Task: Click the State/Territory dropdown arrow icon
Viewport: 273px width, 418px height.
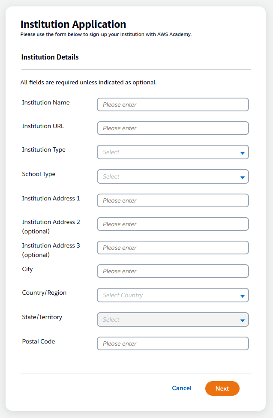Action: [242, 320]
